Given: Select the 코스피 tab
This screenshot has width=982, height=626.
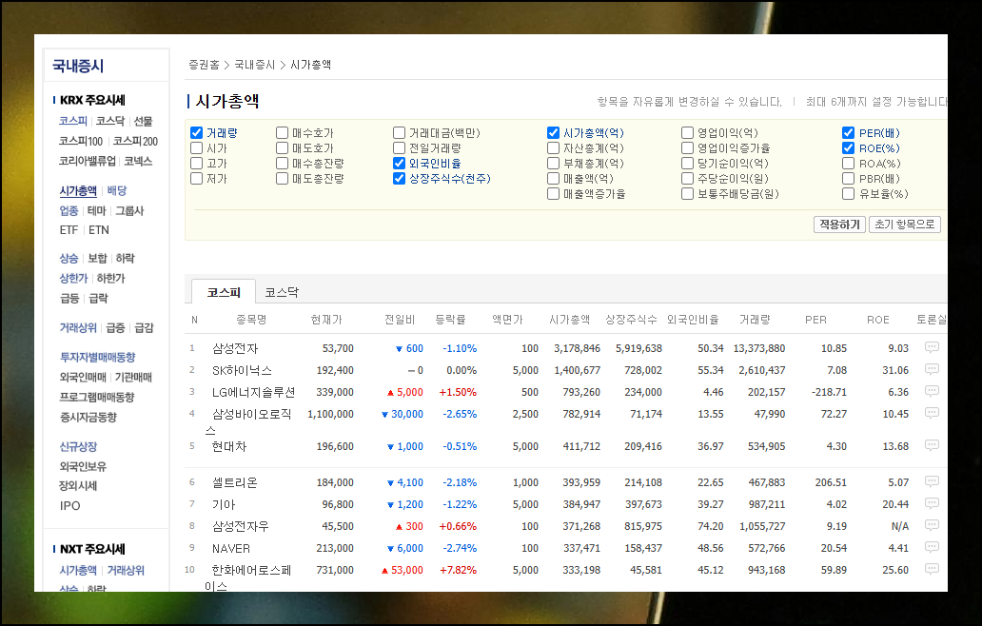Looking at the screenshot, I should (x=224, y=292).
